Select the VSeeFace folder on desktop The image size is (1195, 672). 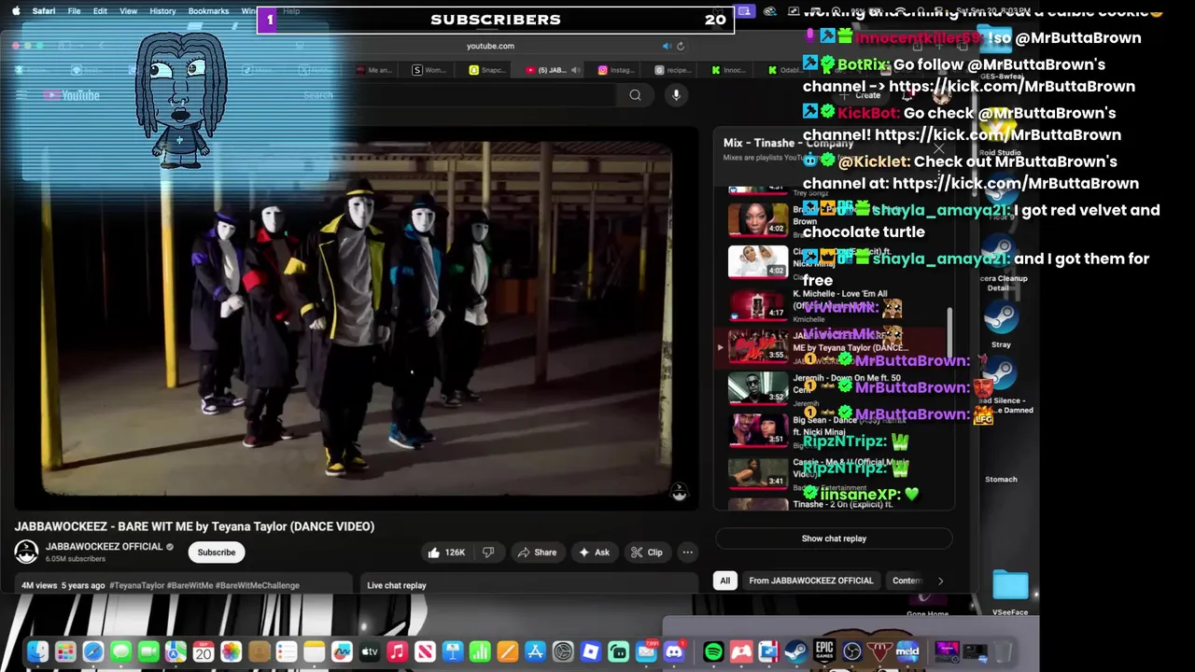click(x=1010, y=593)
